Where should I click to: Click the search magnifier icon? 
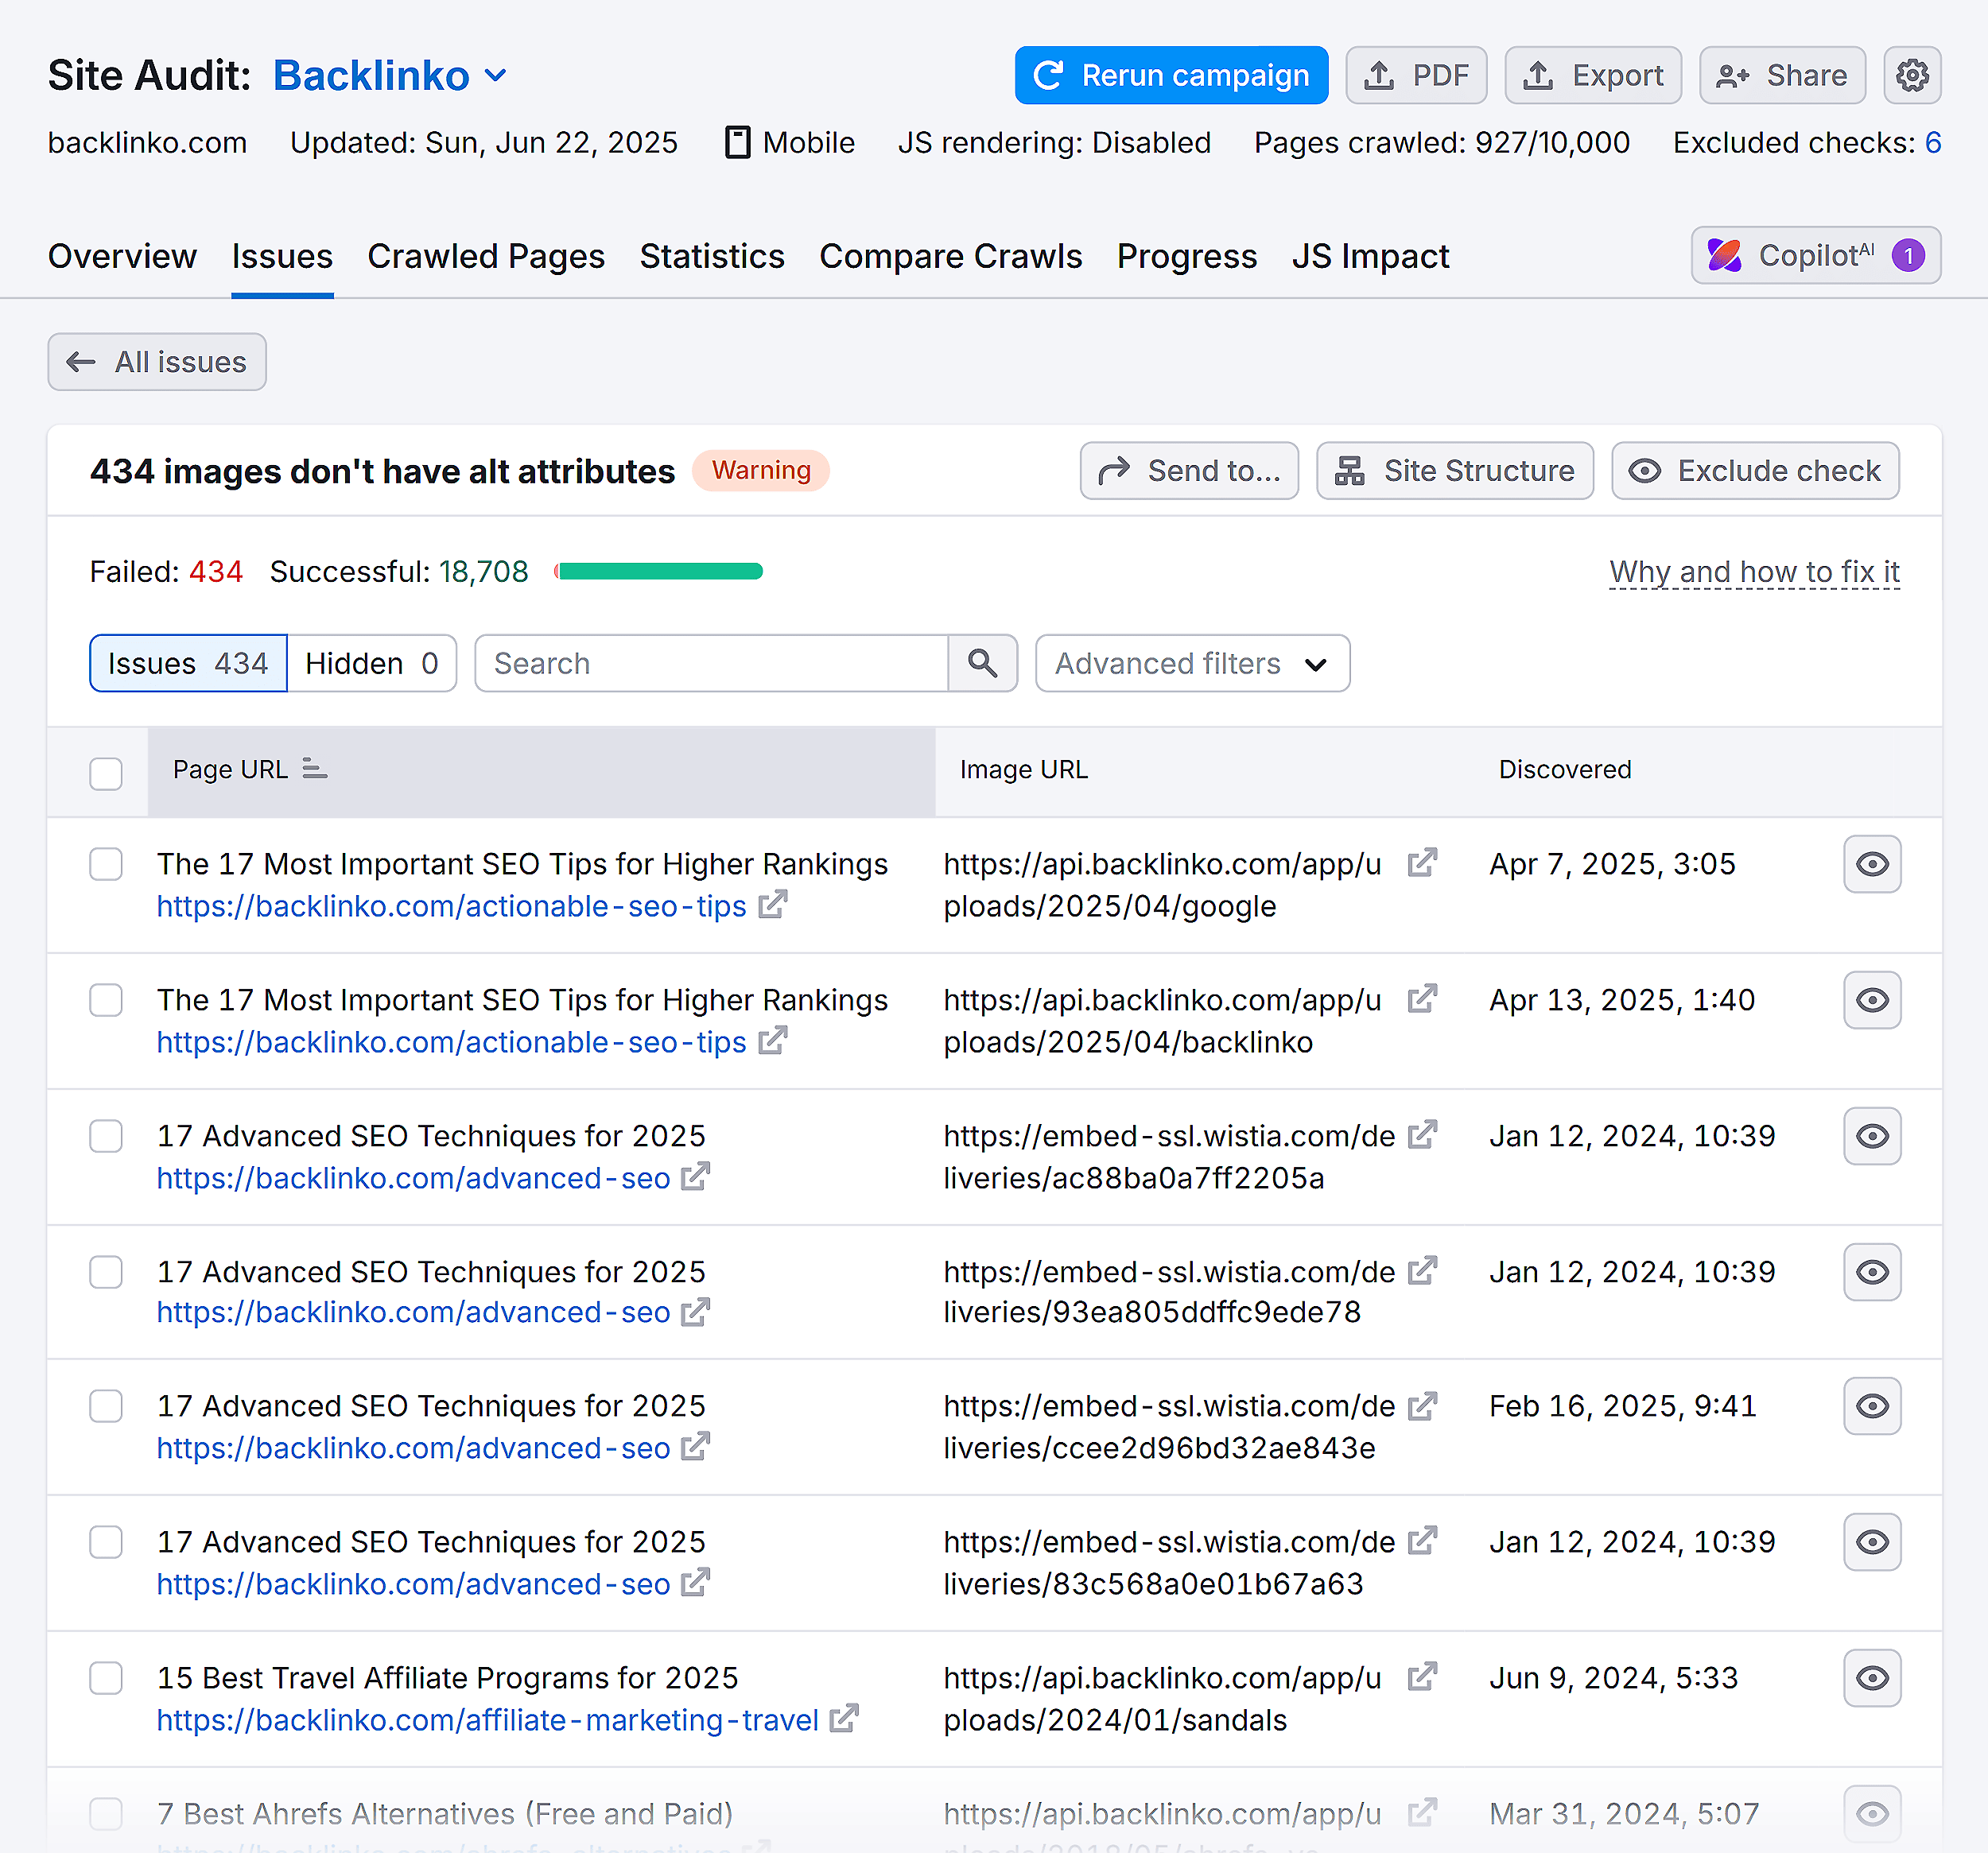[982, 664]
